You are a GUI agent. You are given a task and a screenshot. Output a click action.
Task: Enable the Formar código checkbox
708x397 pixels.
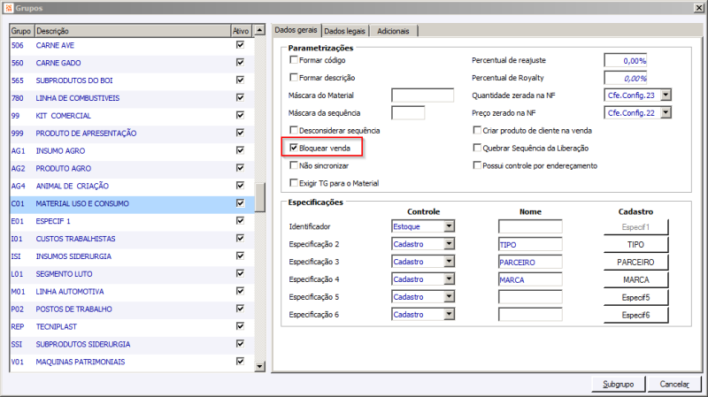coord(294,59)
